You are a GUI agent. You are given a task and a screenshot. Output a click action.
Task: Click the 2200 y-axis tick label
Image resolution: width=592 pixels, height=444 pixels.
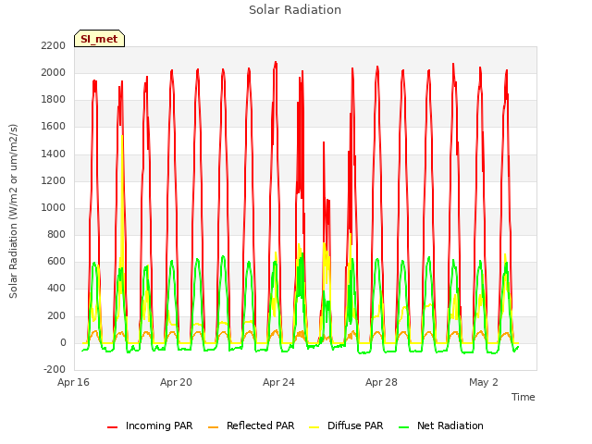(54, 45)
